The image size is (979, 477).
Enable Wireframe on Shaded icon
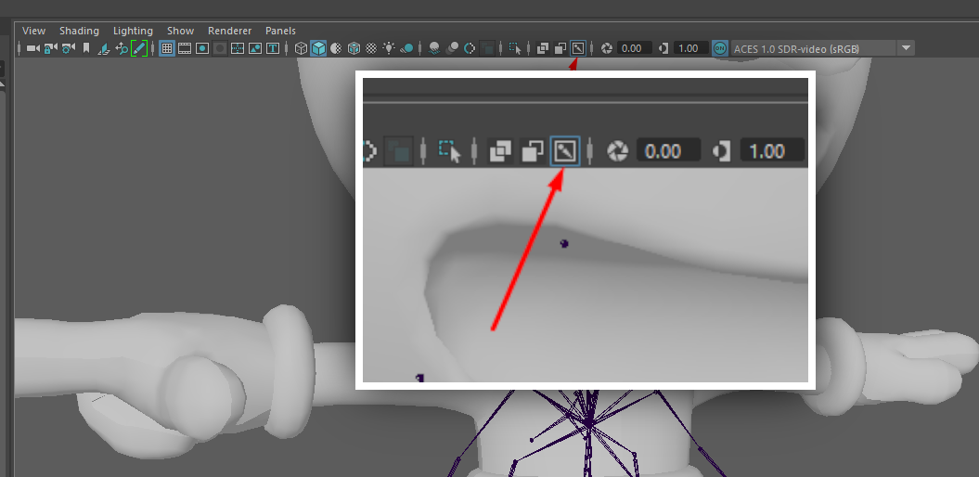(x=354, y=48)
